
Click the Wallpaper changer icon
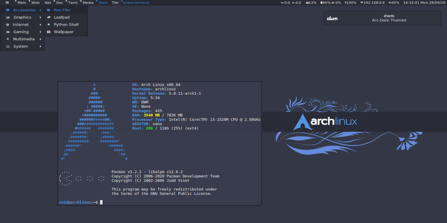click(x=49, y=31)
